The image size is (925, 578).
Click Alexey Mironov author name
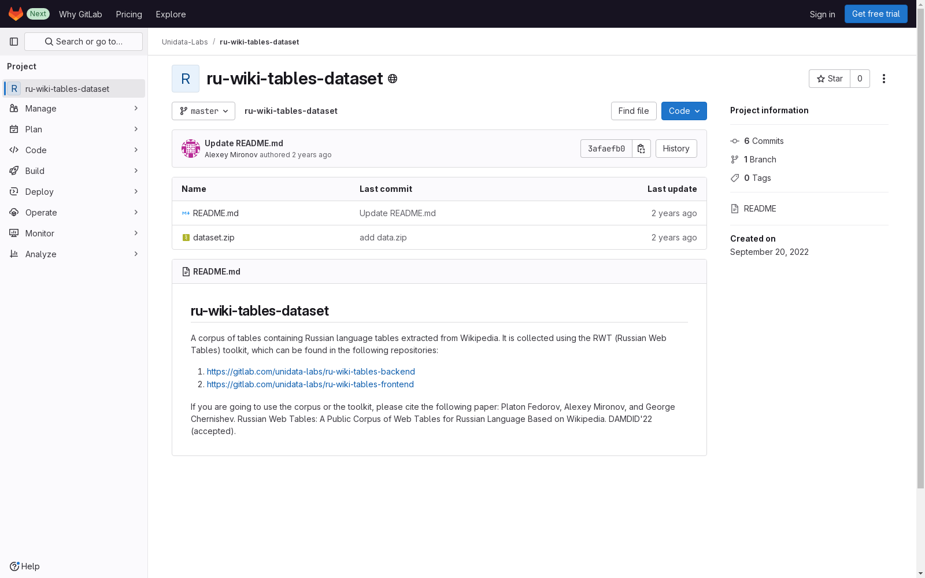point(231,155)
